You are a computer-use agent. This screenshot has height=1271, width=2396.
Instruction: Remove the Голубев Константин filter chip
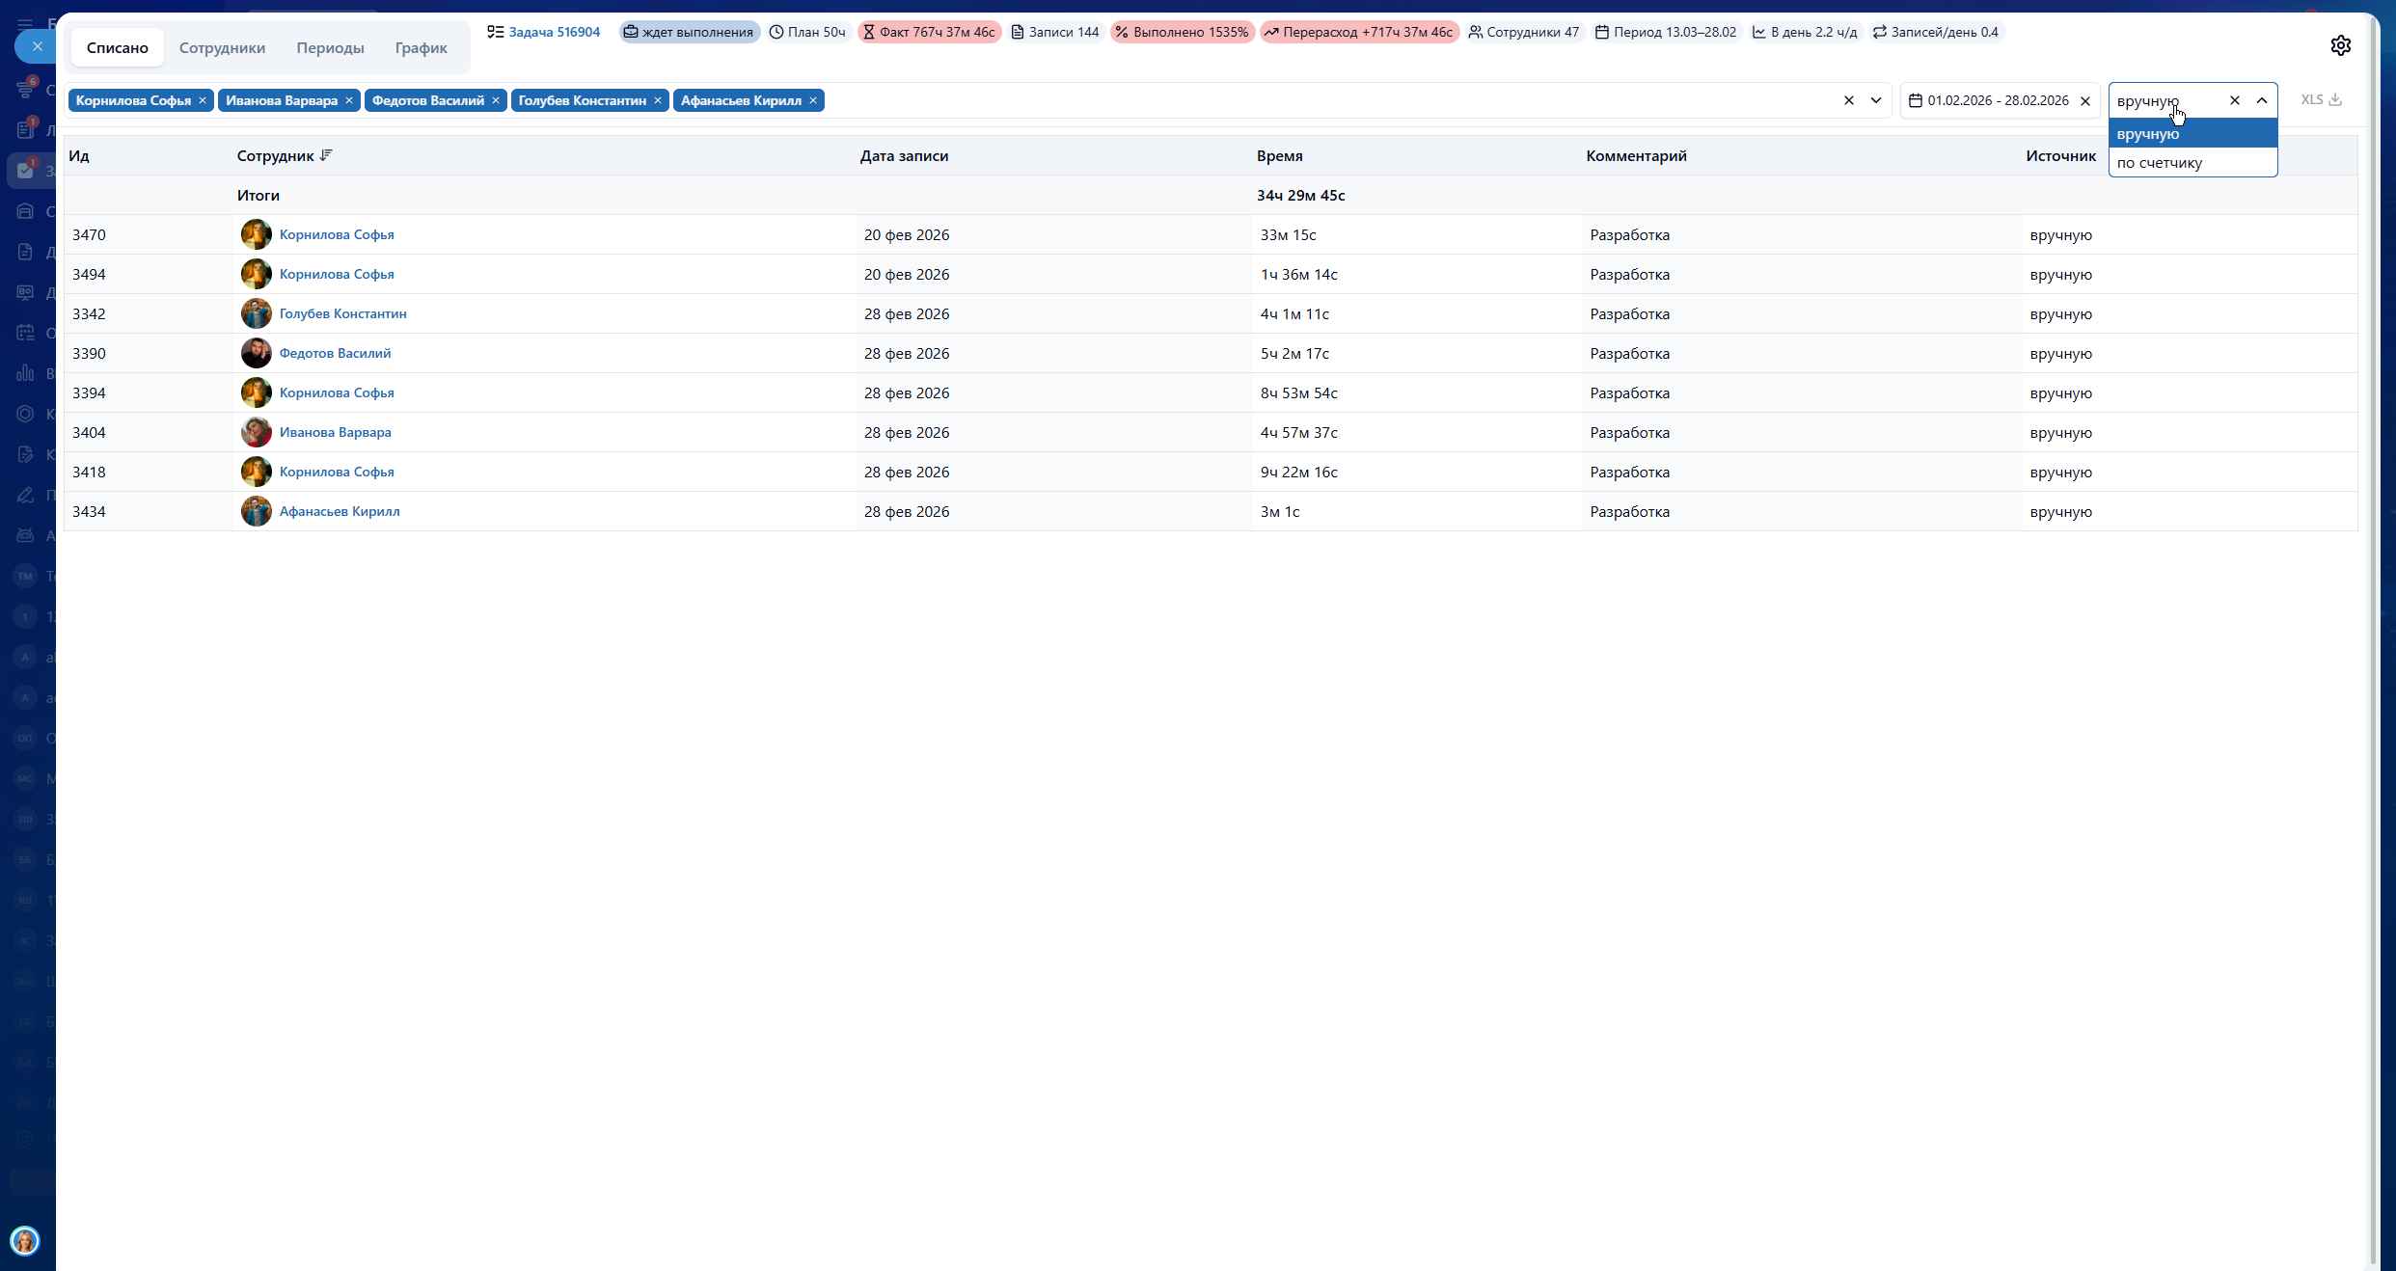(658, 100)
